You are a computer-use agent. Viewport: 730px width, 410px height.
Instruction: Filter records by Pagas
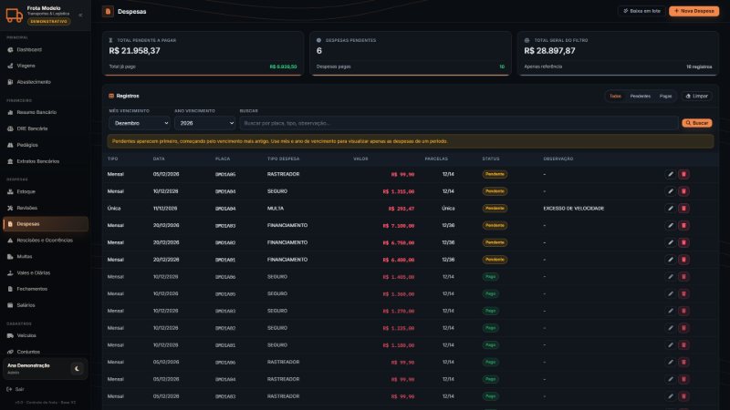click(665, 96)
